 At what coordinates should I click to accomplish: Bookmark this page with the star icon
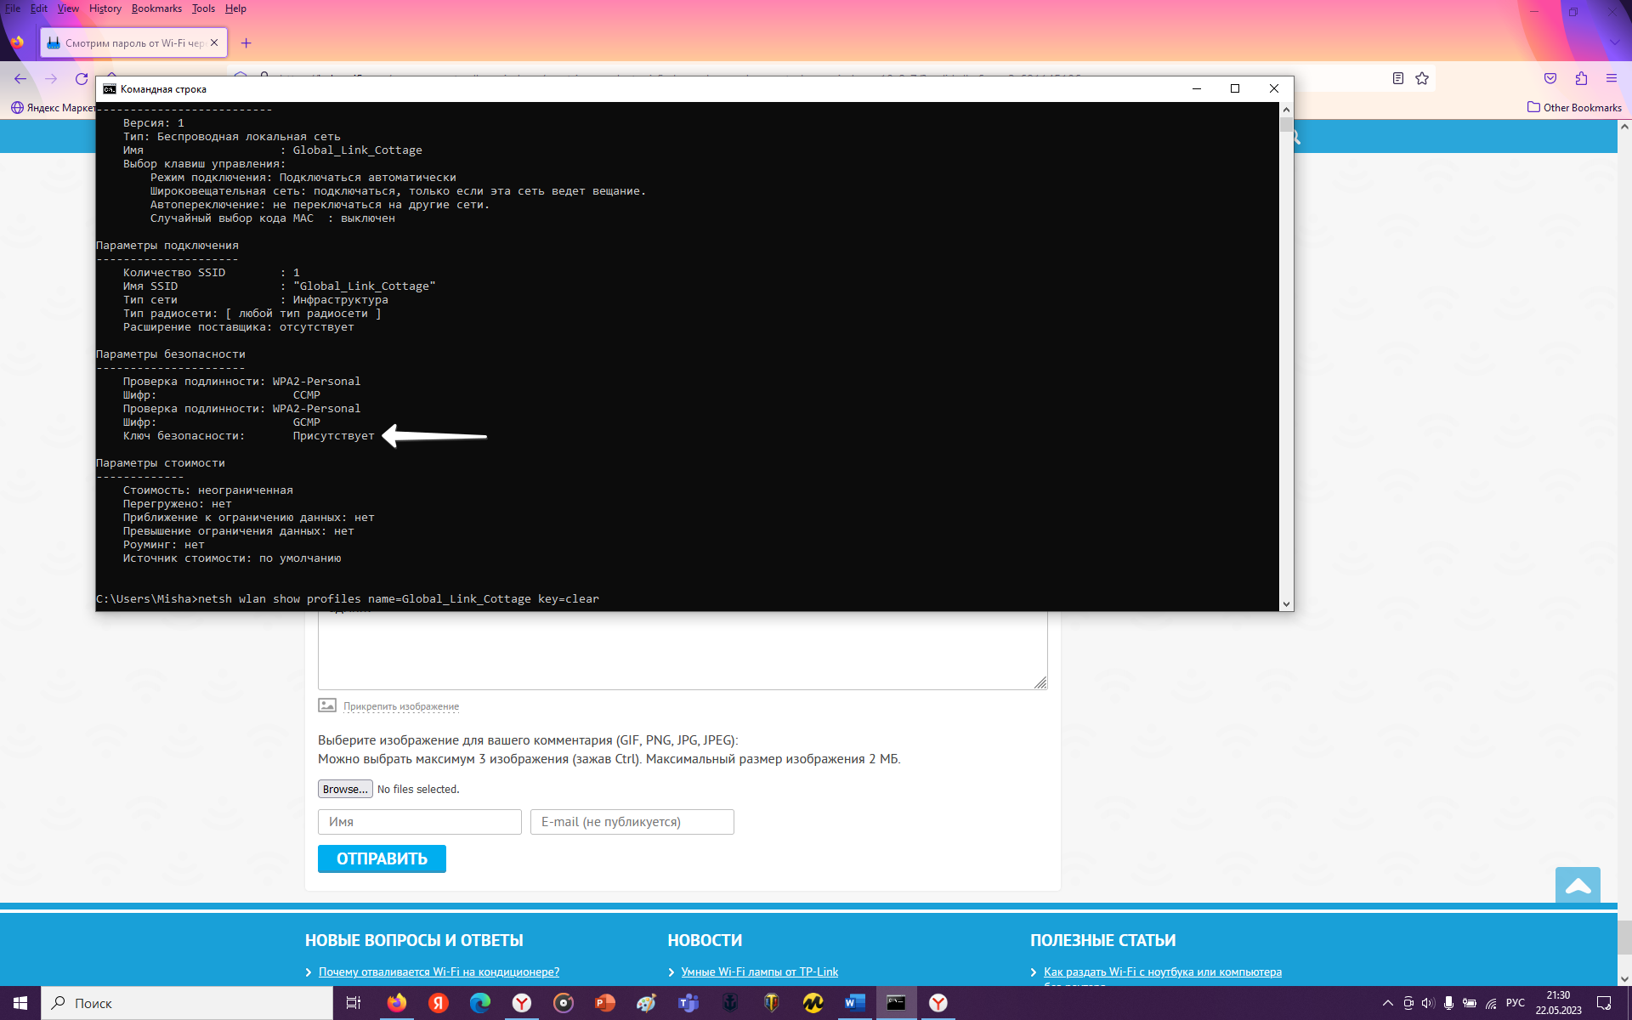point(1422,78)
